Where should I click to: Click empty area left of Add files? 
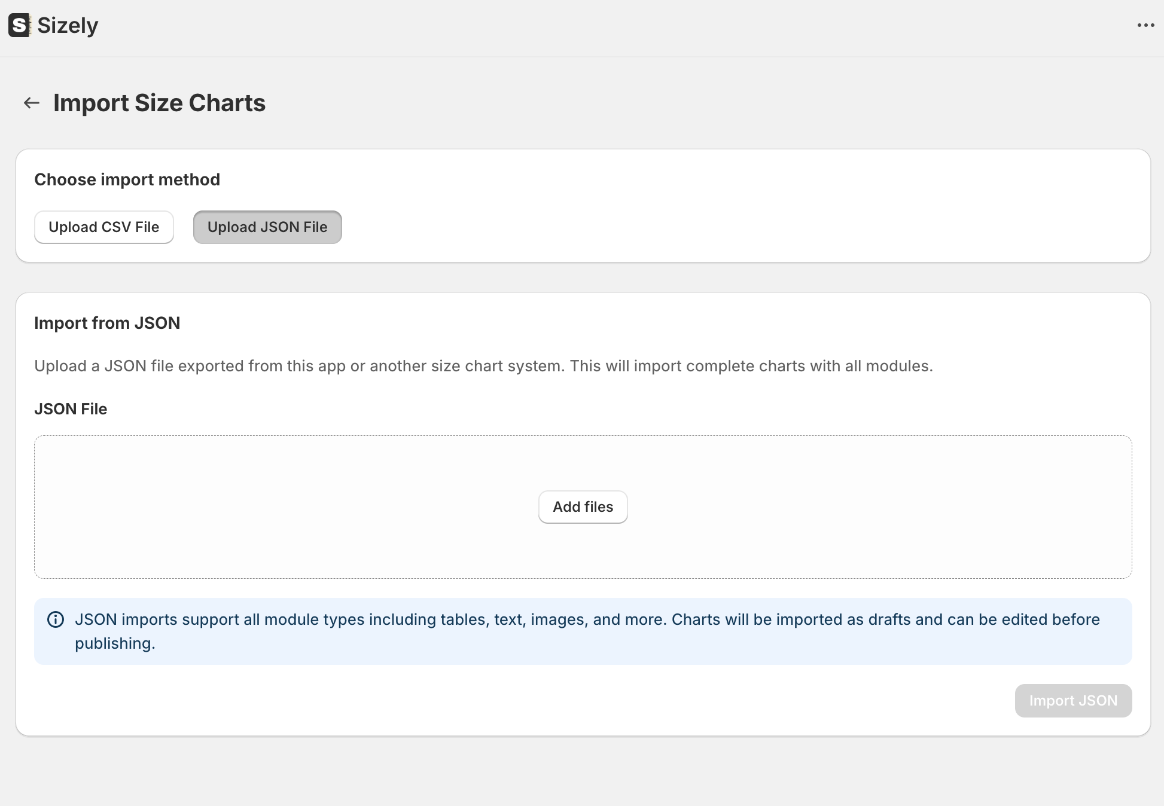(287, 507)
